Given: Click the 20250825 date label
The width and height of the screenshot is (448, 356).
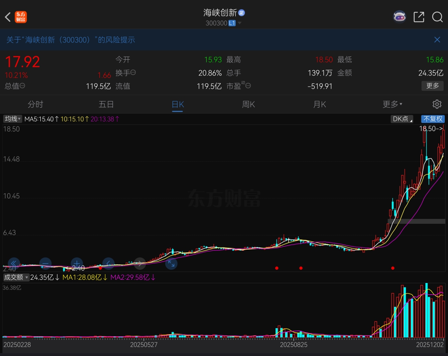Looking at the screenshot, I should click(x=294, y=345).
